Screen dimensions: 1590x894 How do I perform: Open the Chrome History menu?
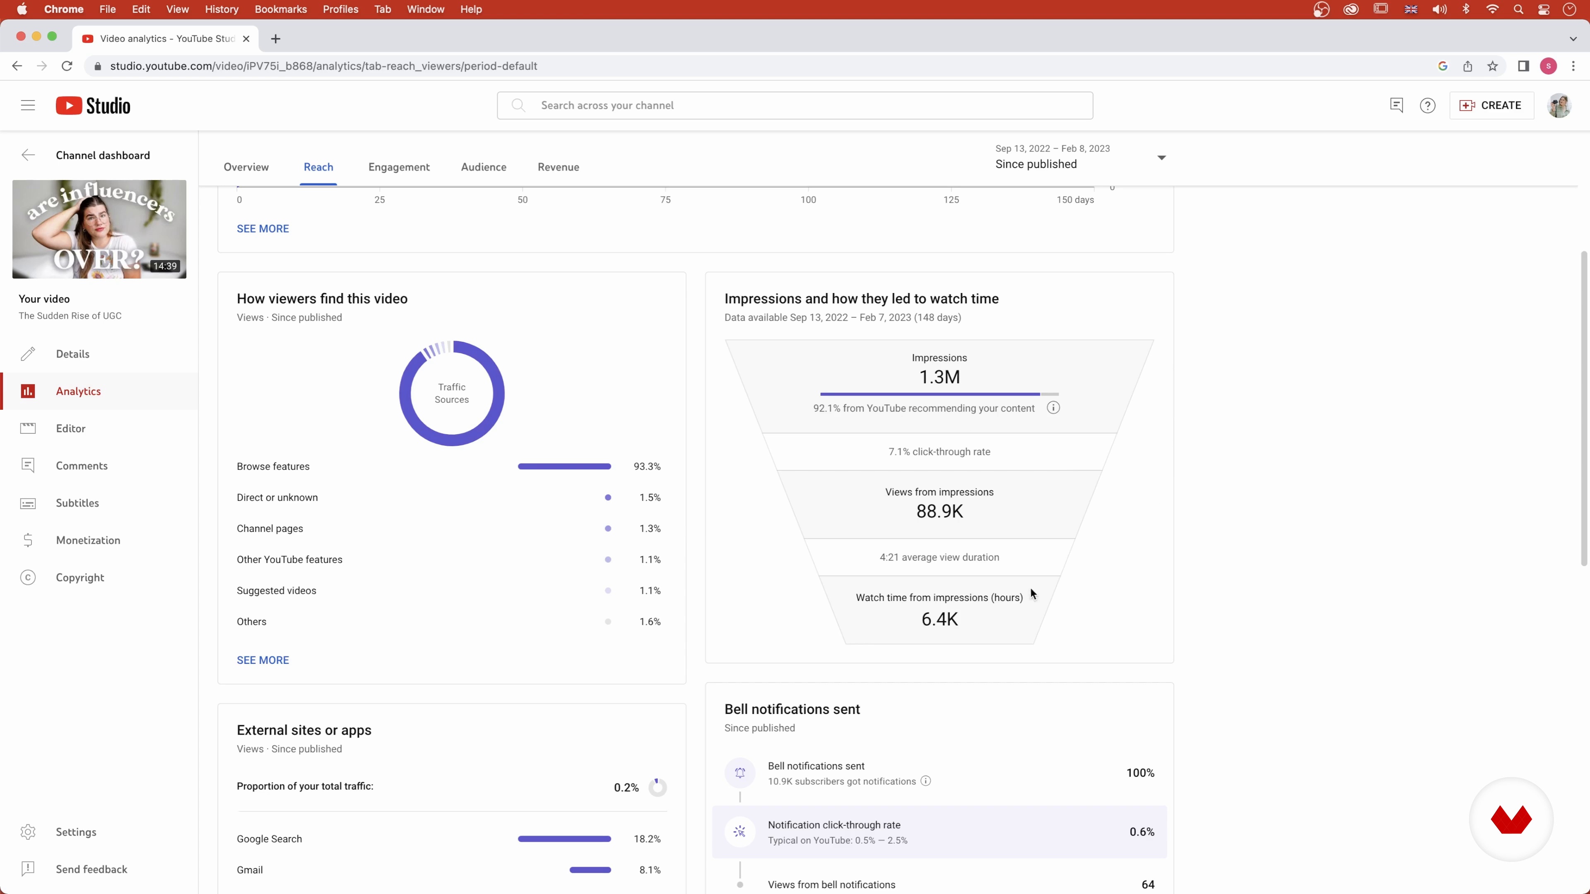tap(221, 9)
